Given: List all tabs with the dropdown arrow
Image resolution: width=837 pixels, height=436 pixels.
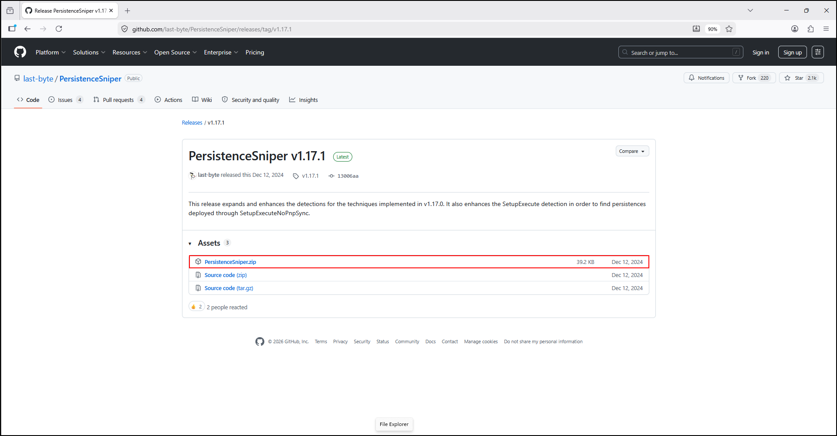Looking at the screenshot, I should pyautogui.click(x=750, y=10).
